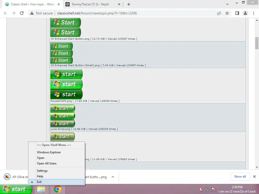Share this page from address bar
Image resolution: width=259 pixels, height=194 pixels.
(x=219, y=13)
